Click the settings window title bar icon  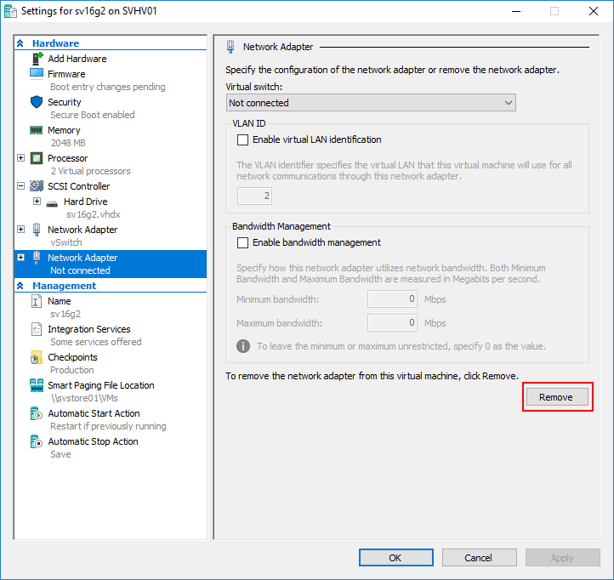coord(10,11)
